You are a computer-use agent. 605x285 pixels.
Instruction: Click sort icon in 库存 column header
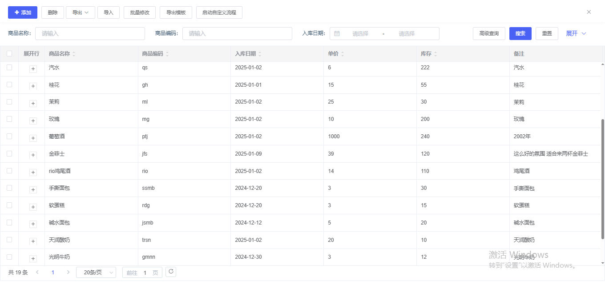pyautogui.click(x=436, y=54)
